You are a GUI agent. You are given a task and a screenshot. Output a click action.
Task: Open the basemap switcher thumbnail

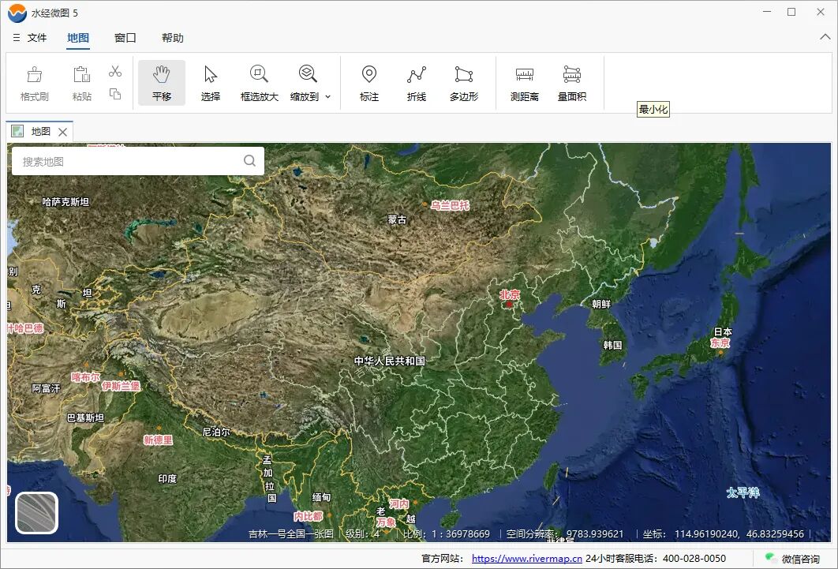coord(36,513)
